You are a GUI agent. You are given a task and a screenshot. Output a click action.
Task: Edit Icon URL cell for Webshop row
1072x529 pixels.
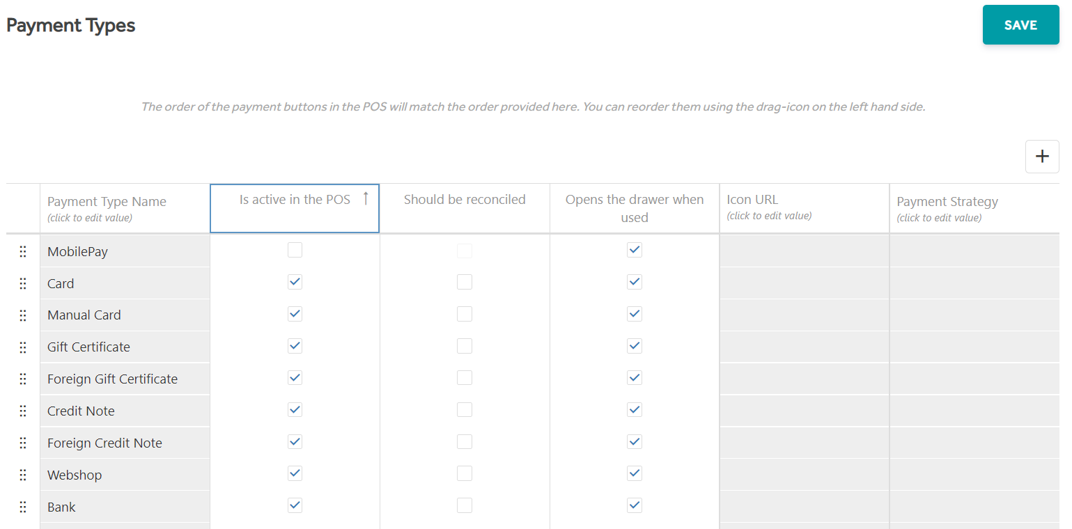pos(805,475)
